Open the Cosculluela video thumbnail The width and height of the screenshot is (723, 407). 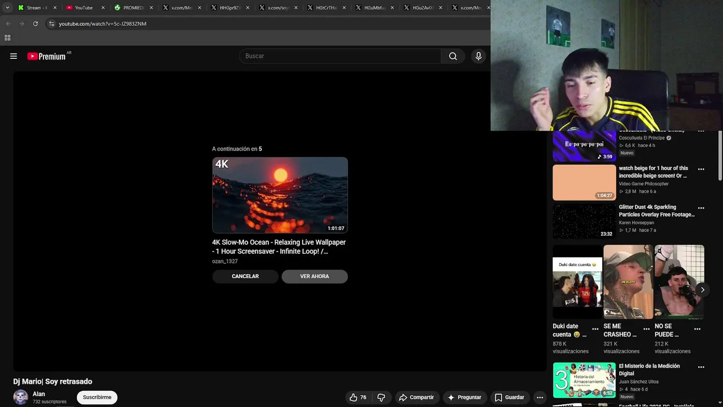pos(584,146)
